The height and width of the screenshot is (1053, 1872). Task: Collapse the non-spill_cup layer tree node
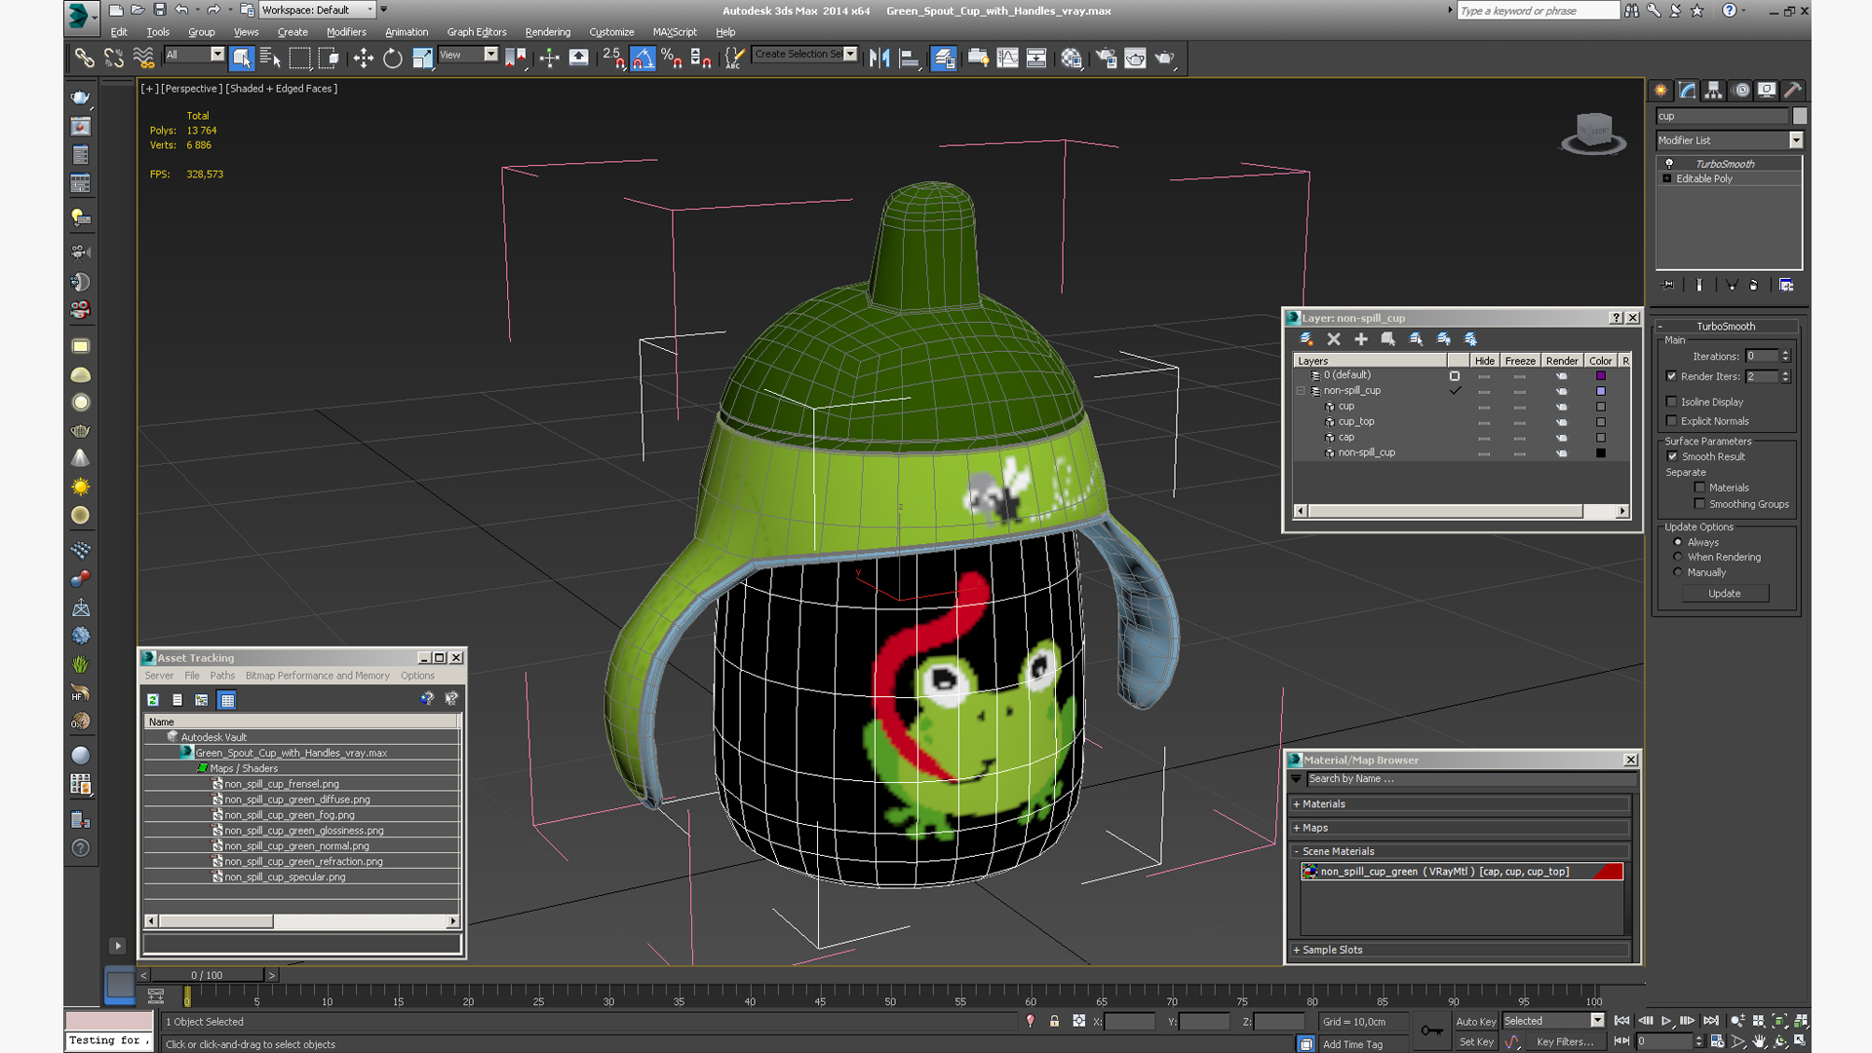click(x=1301, y=391)
